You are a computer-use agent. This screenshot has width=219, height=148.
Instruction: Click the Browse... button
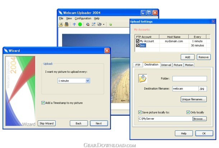pos(200,119)
